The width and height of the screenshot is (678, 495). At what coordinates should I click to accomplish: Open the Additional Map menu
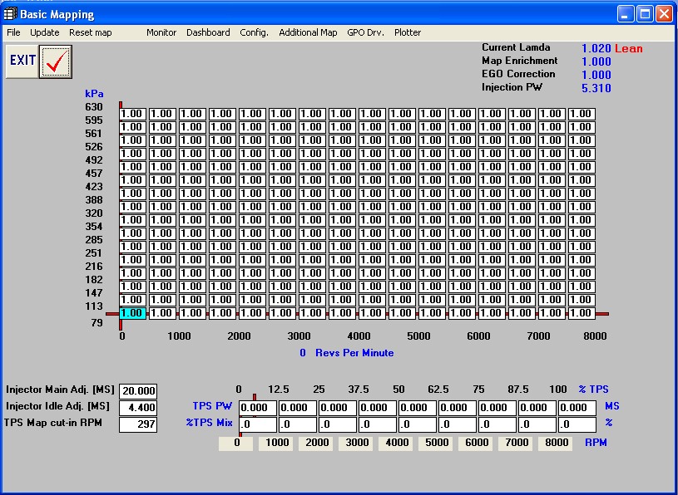click(x=308, y=32)
